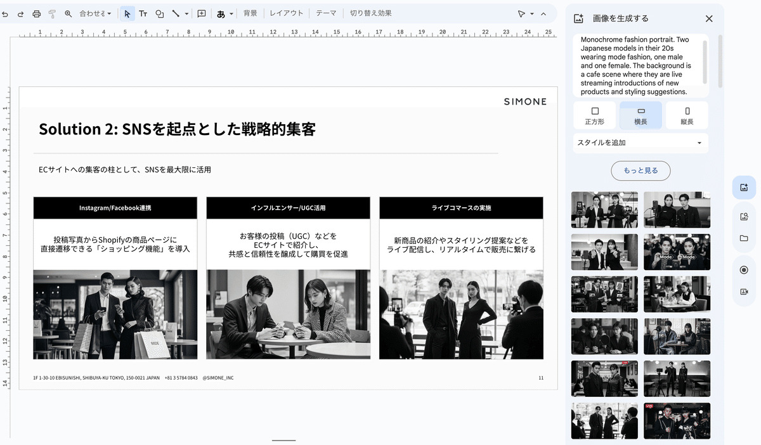The image size is (761, 445).
Task: Select generated thumbnail showing 'Mode' labels
Action: tap(677, 252)
